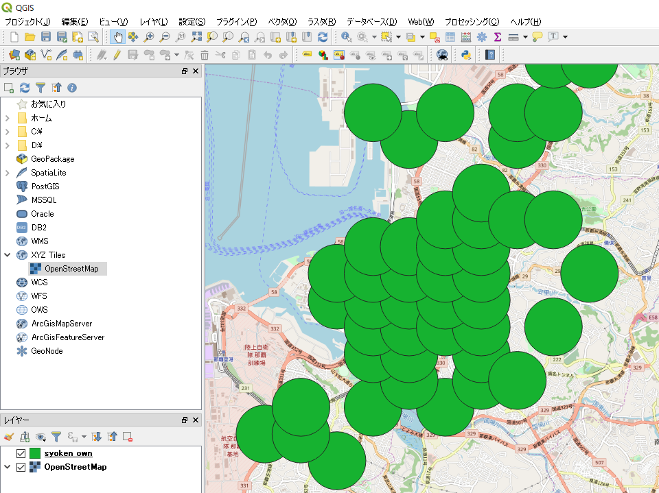Click the Zoom In magnifier tool

[x=148, y=36]
